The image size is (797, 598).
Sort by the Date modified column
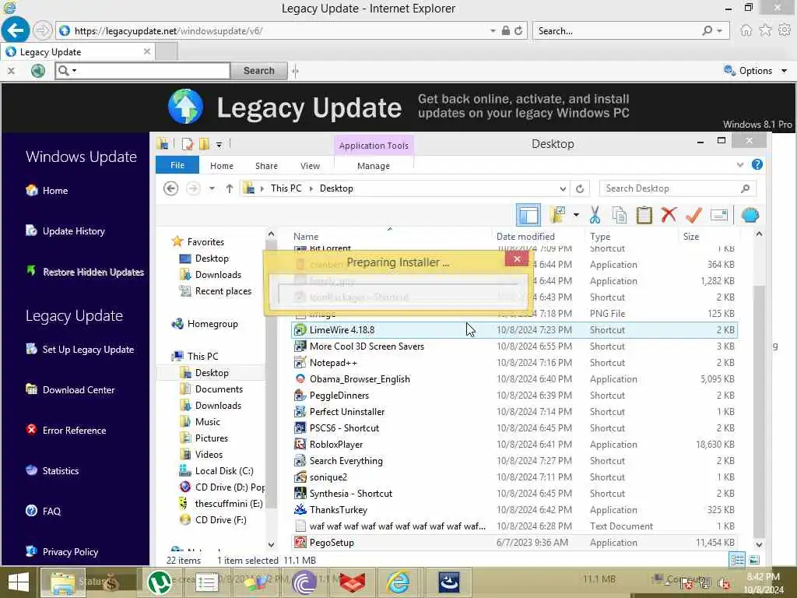pos(525,237)
